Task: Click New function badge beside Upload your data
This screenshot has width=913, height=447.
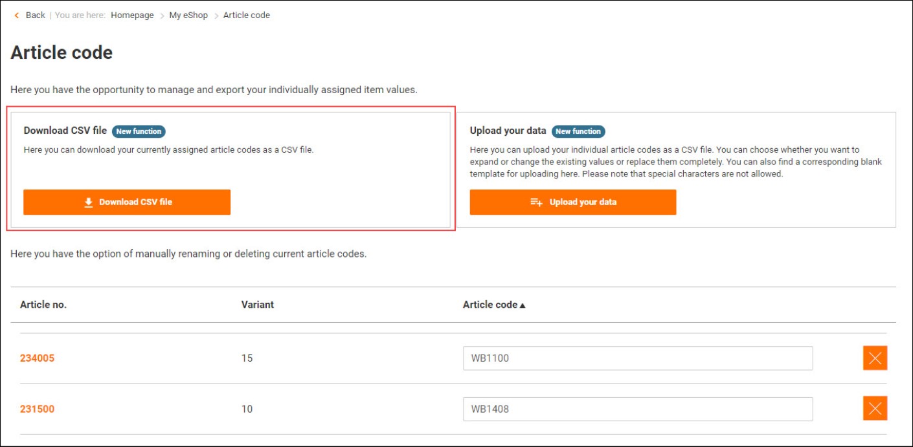Action: [x=578, y=131]
